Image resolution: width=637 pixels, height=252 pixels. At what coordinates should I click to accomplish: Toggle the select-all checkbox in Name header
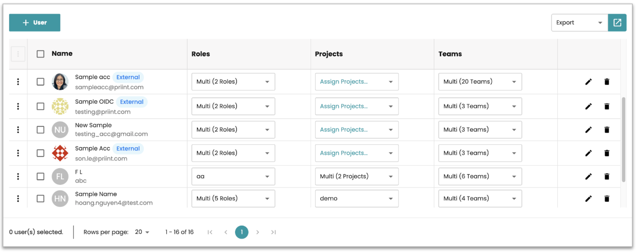coord(40,54)
